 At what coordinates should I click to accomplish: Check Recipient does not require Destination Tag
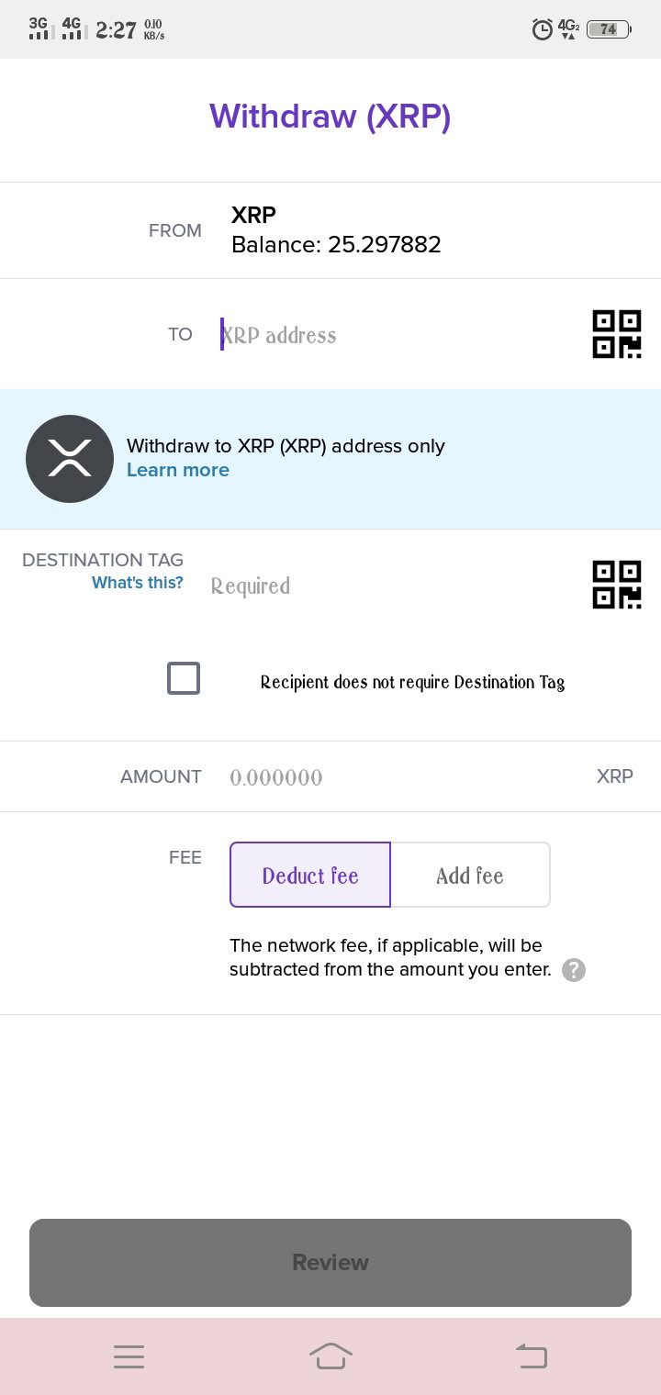click(x=184, y=679)
